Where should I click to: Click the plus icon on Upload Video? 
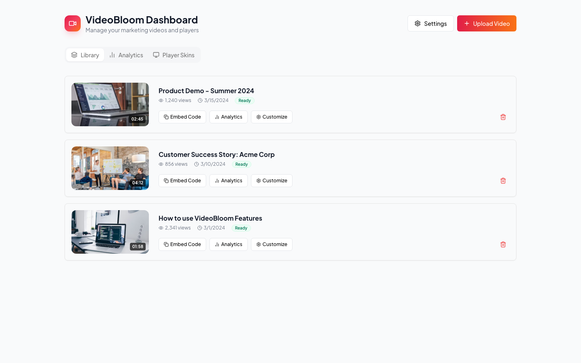[466, 23]
